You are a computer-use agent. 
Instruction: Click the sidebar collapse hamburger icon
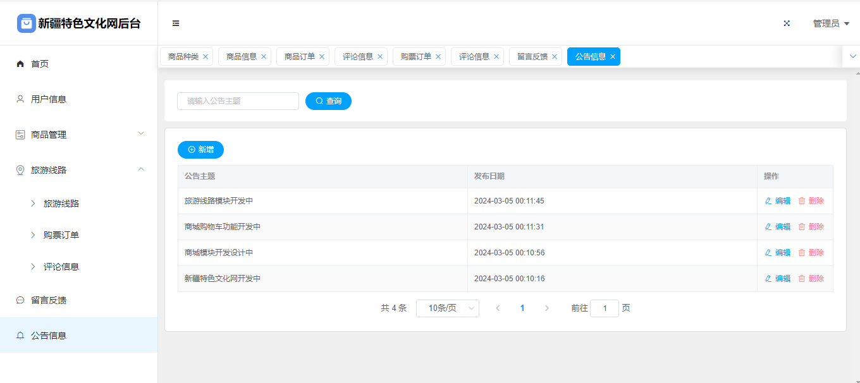coord(176,23)
